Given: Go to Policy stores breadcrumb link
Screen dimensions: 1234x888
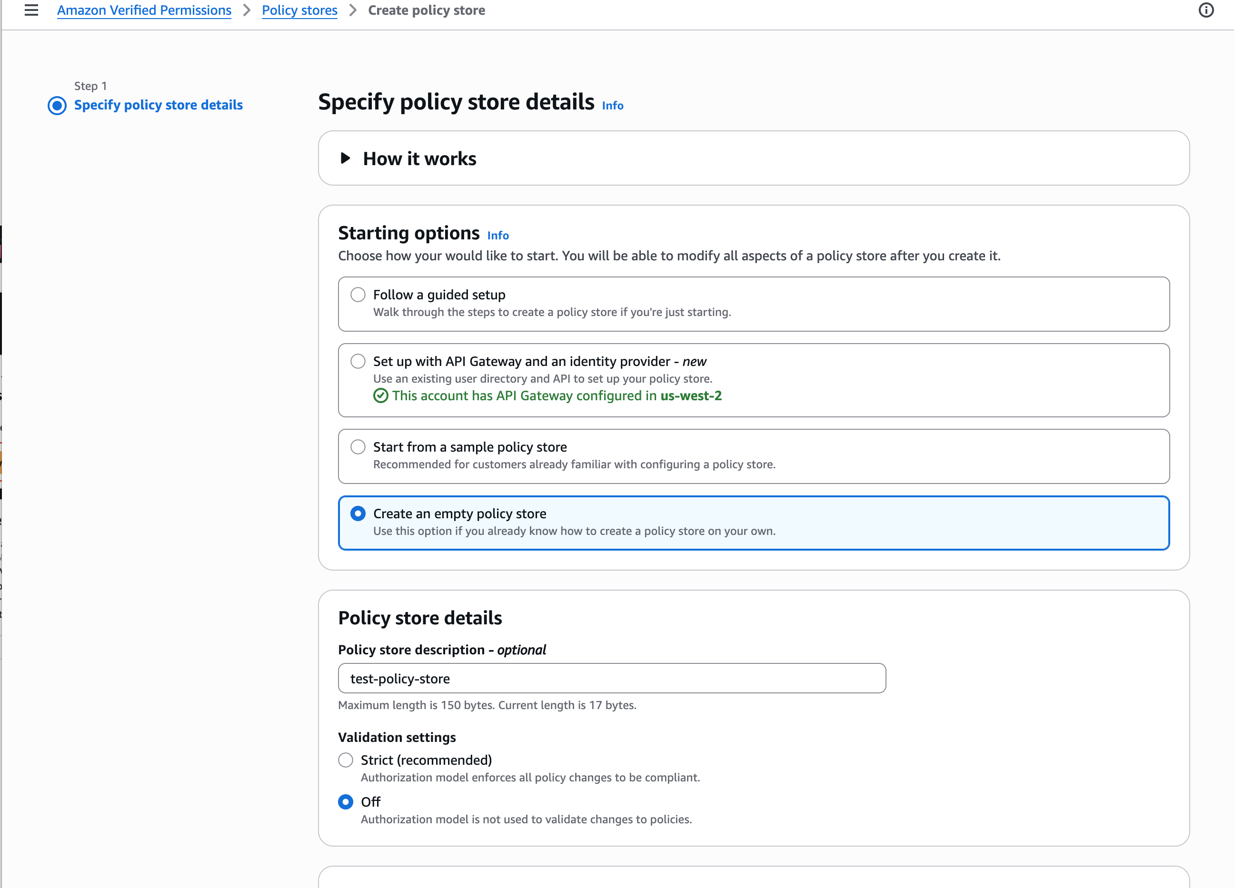Looking at the screenshot, I should 299,10.
